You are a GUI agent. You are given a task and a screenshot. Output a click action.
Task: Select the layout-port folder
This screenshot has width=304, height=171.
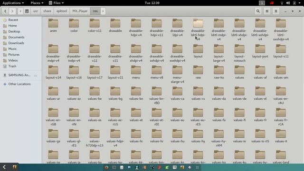click(x=260, y=51)
